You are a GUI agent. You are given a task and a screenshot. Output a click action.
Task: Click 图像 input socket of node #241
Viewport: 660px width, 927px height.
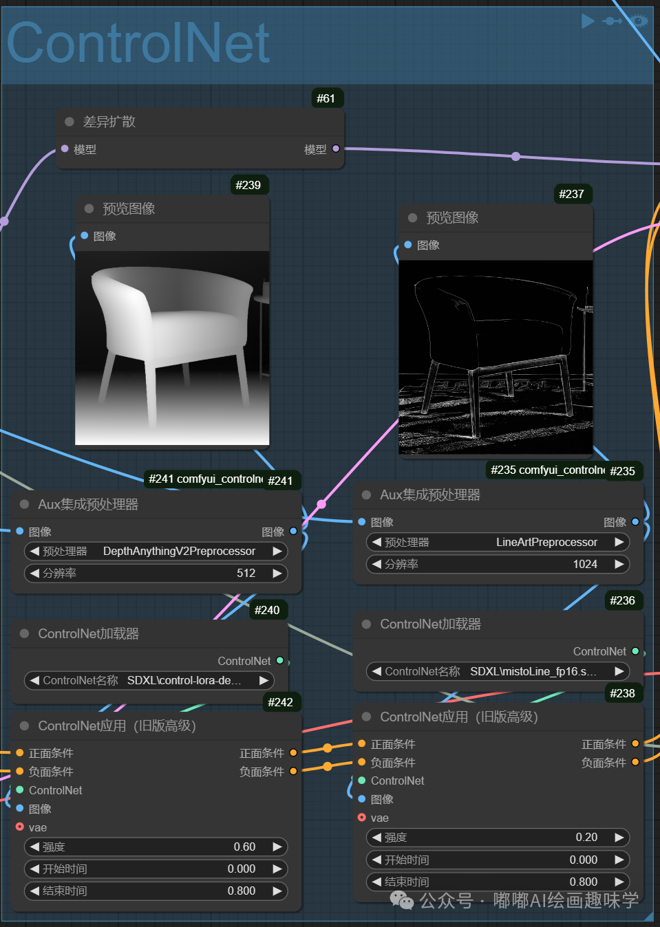20,531
